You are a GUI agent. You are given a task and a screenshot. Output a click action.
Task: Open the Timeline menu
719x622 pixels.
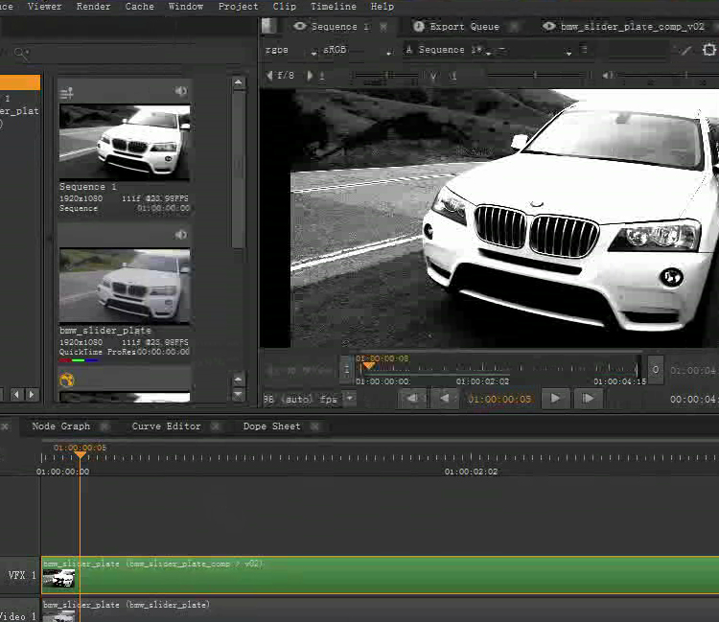[334, 7]
